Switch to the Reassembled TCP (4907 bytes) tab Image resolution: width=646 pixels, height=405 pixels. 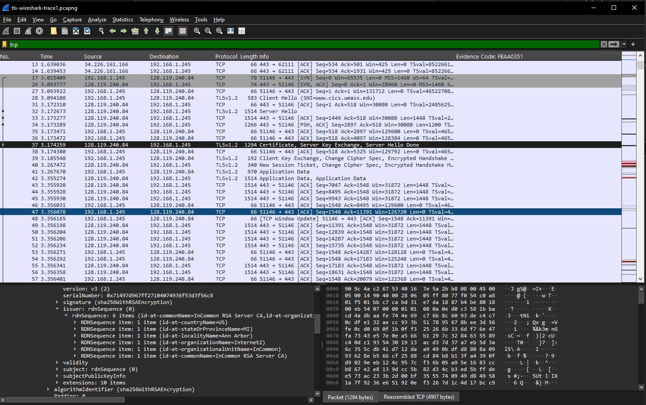coord(419,397)
